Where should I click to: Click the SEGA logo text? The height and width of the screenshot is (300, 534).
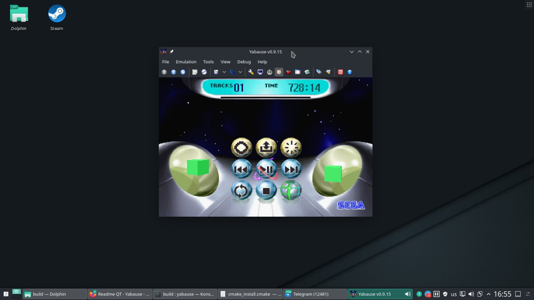pyautogui.click(x=351, y=205)
